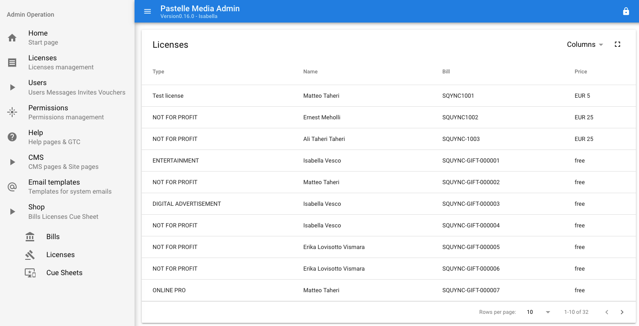Open Home Start page menu item
The image size is (639, 326).
67,38
